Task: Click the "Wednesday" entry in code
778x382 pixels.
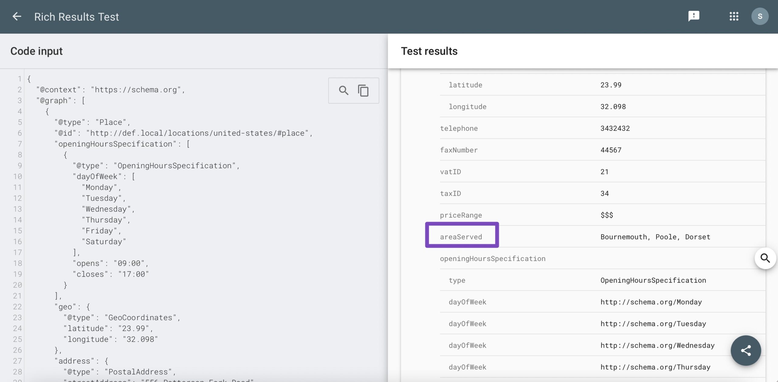Action: pyautogui.click(x=108, y=209)
